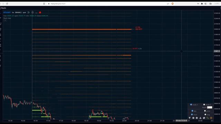The width and height of the screenshot is (221, 124).
Task: Click the compass drawing icon
Action: [x=200, y=118]
